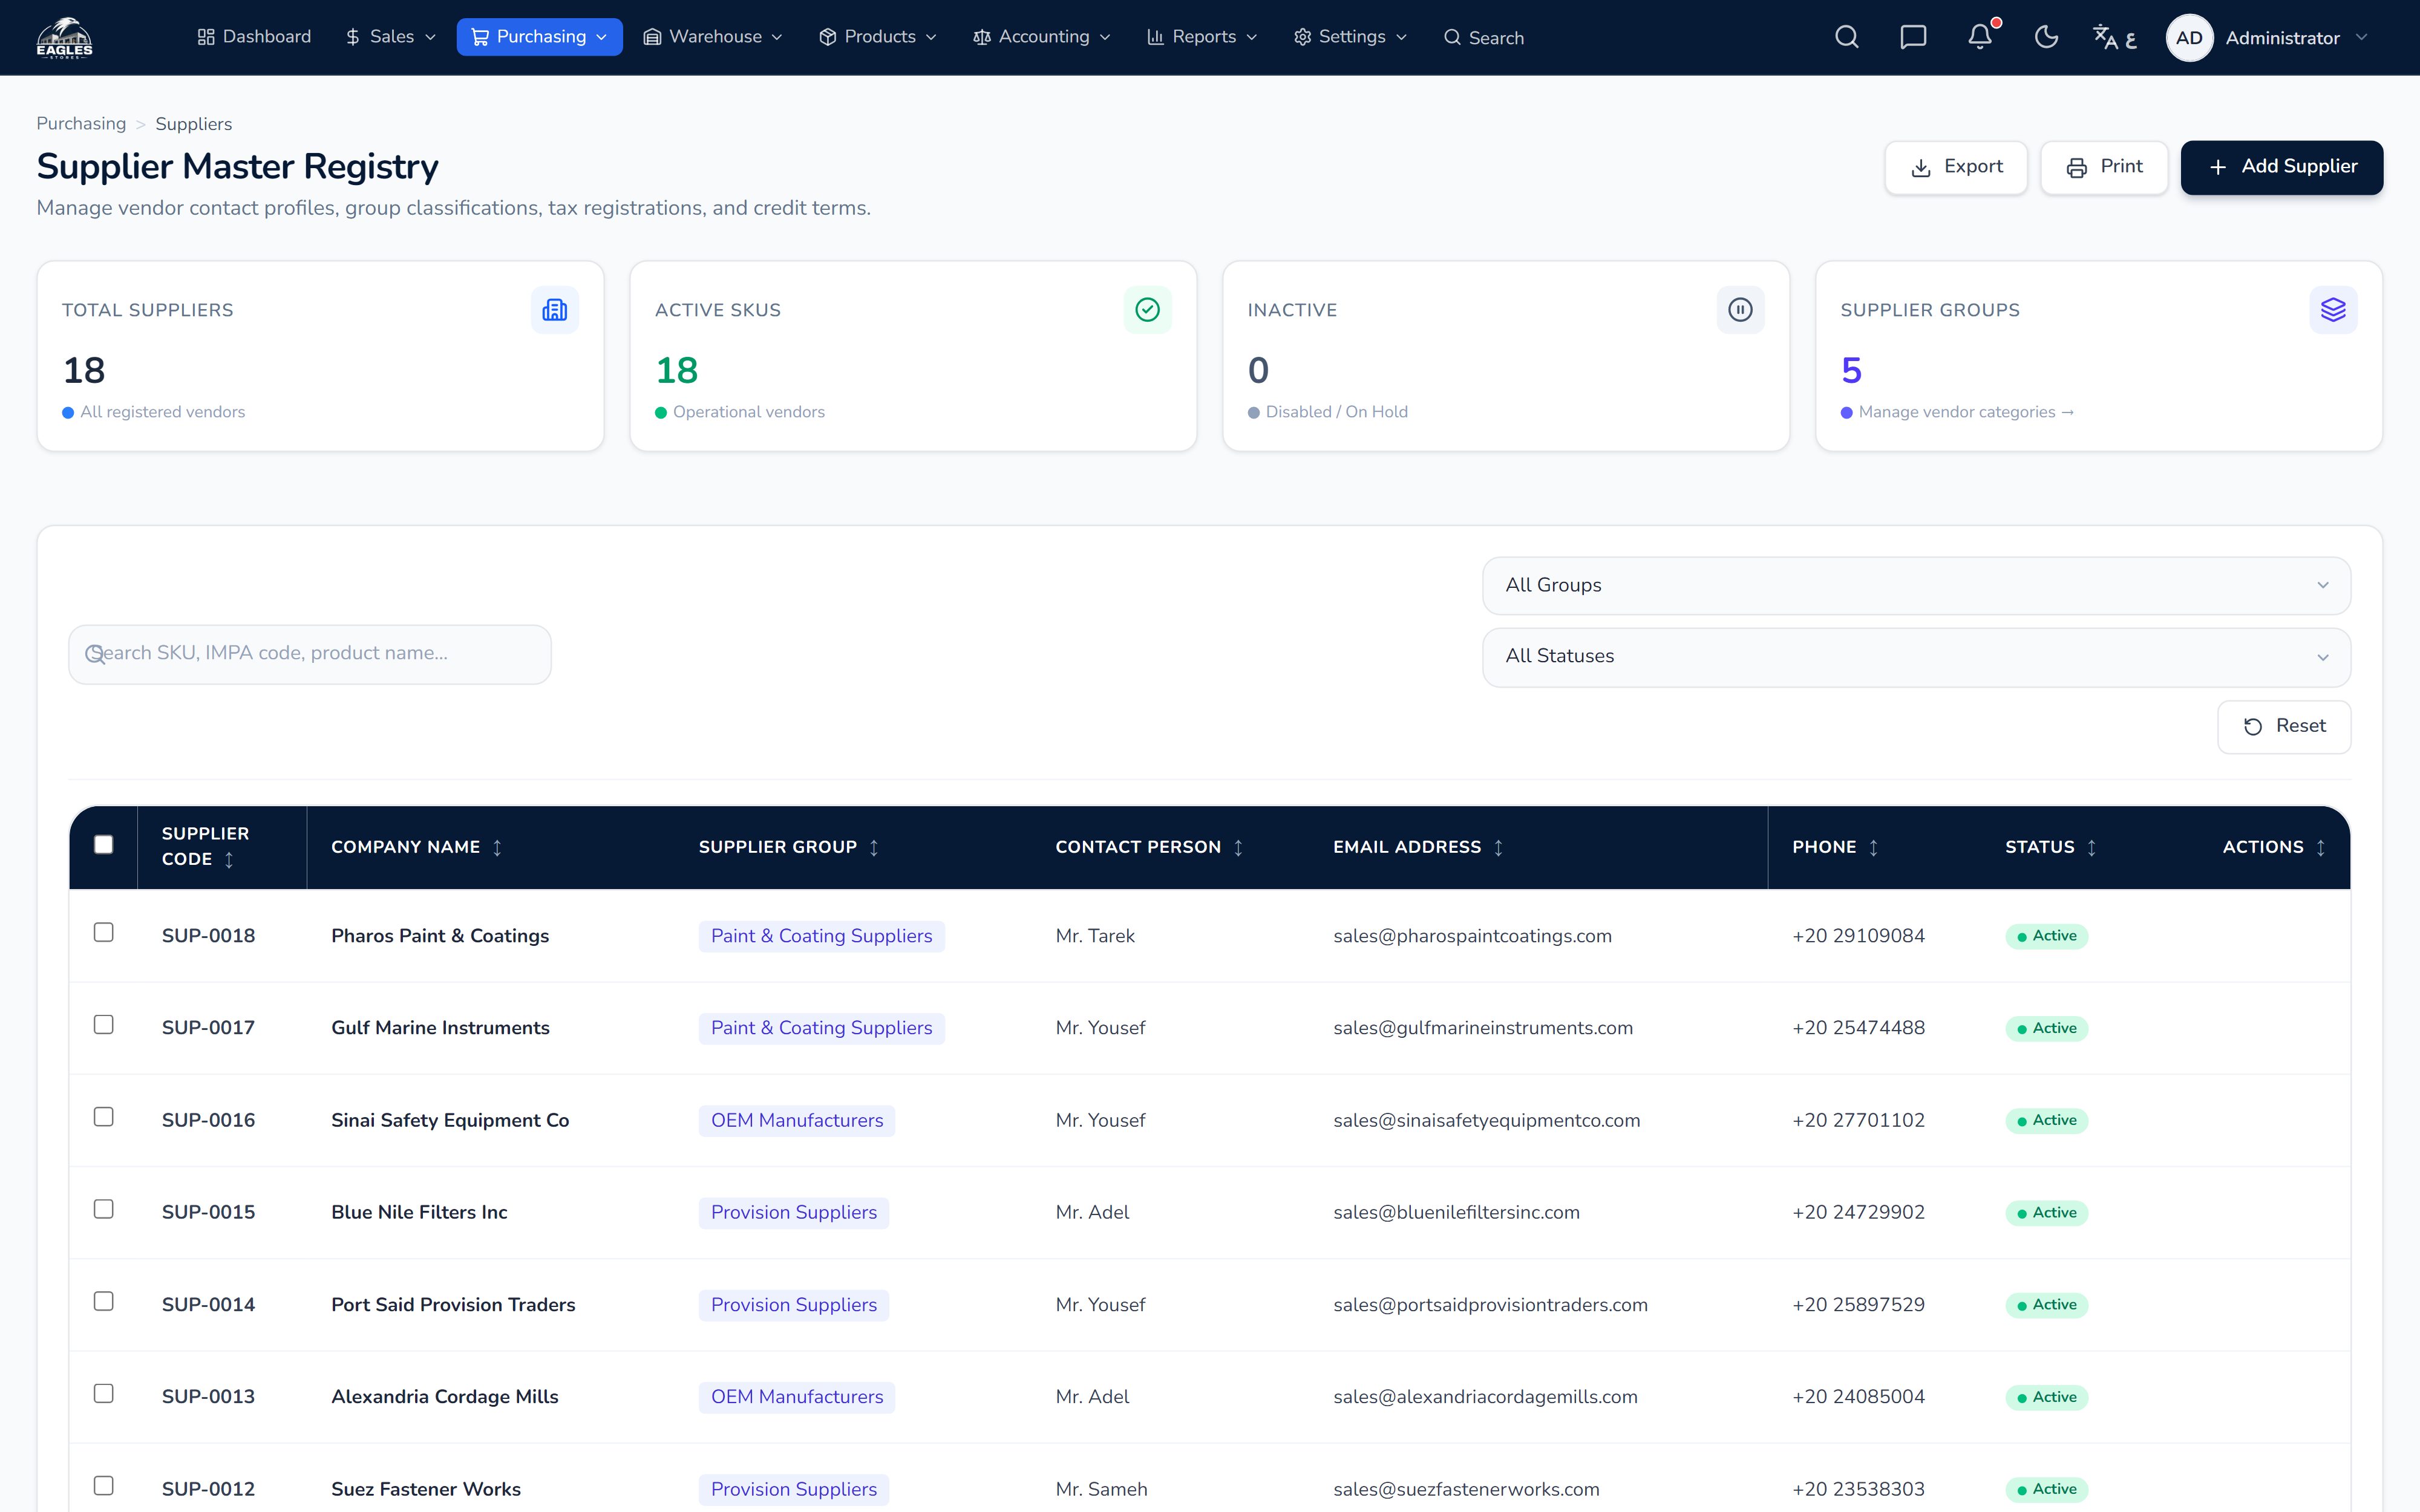Screen dimensions: 2420x1512
Task: Open the notifications bell icon
Action: [1980, 37]
